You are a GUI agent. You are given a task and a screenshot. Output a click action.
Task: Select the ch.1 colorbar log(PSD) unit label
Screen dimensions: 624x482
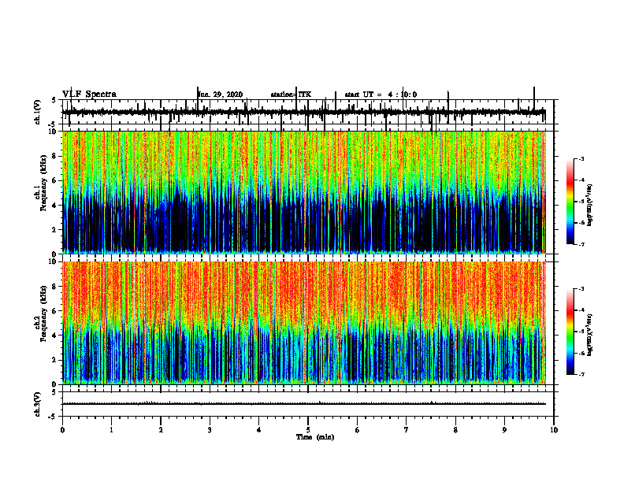tap(589, 206)
